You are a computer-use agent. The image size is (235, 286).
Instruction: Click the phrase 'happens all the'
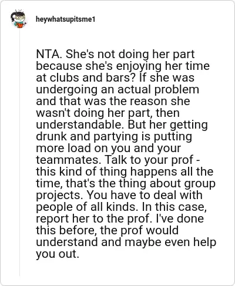(172, 172)
